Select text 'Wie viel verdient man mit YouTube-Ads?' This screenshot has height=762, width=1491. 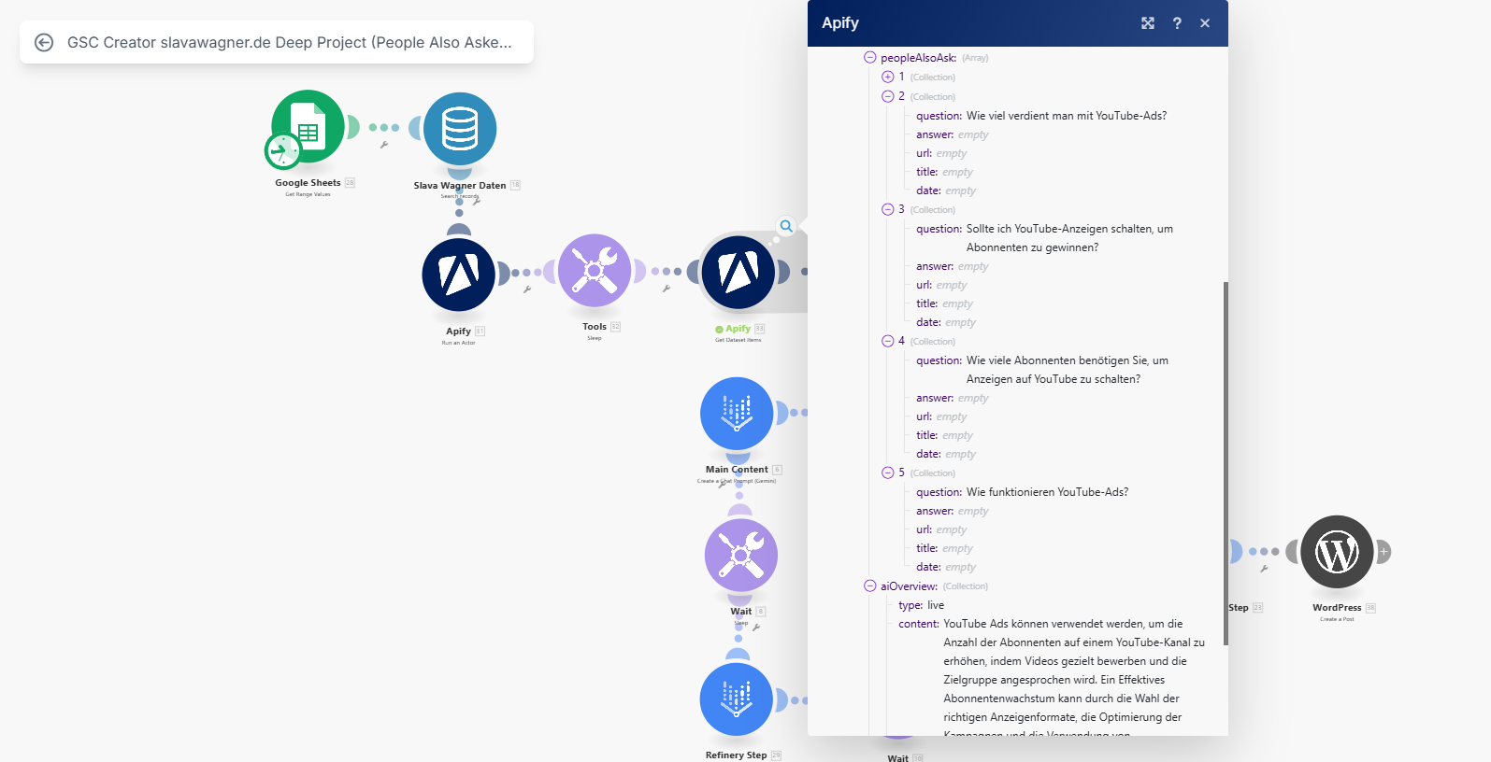1067,116
